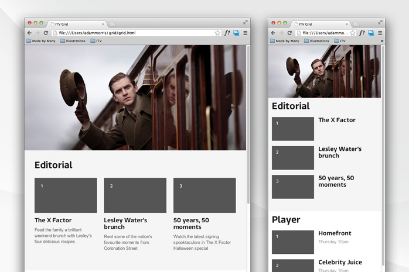Click the thumbnail beside Homefront in the right window
409x272 pixels.
[x=293, y=242]
